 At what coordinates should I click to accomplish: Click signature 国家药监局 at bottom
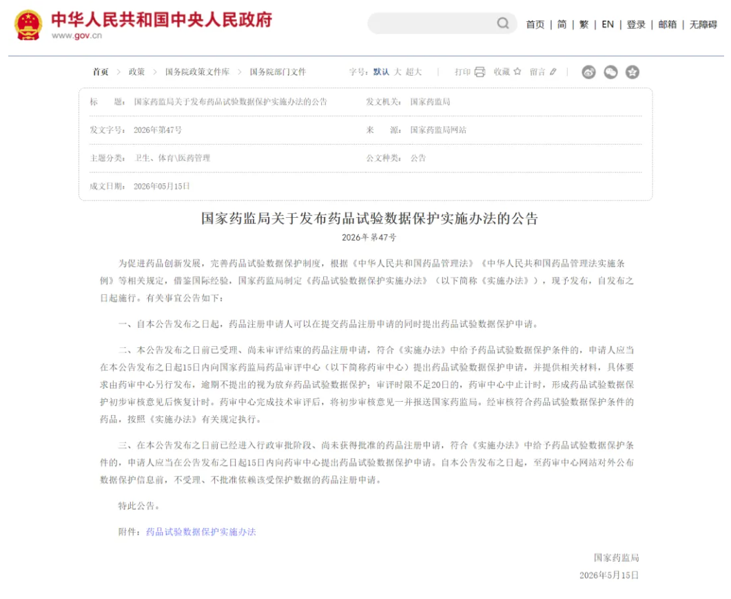pos(617,558)
